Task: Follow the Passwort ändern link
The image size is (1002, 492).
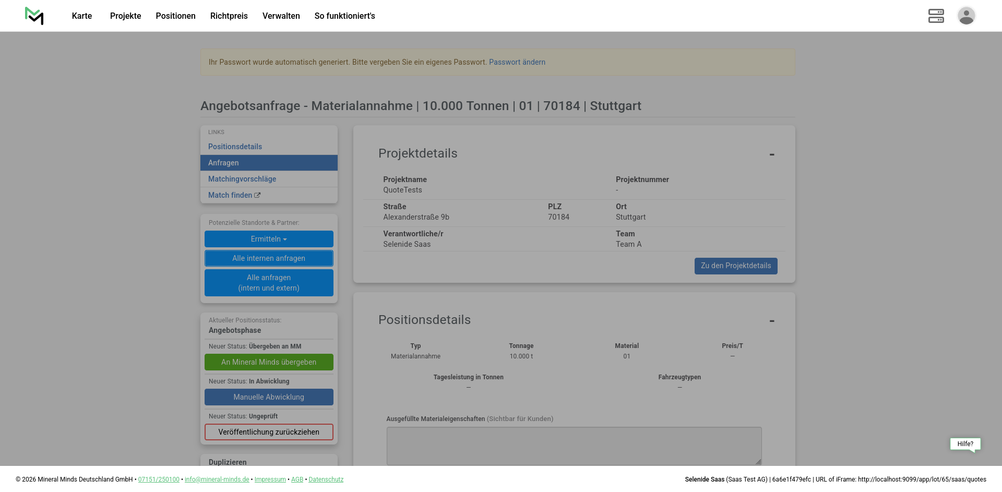Action: (x=517, y=62)
